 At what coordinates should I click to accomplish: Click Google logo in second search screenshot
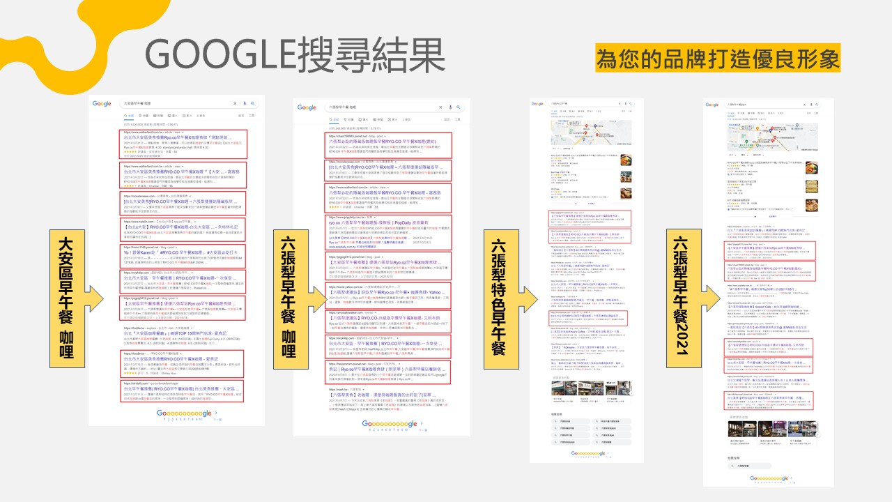(x=307, y=107)
